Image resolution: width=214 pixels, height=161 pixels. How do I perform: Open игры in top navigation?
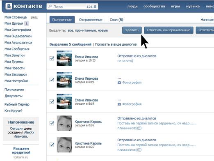pyautogui.click(x=175, y=6)
